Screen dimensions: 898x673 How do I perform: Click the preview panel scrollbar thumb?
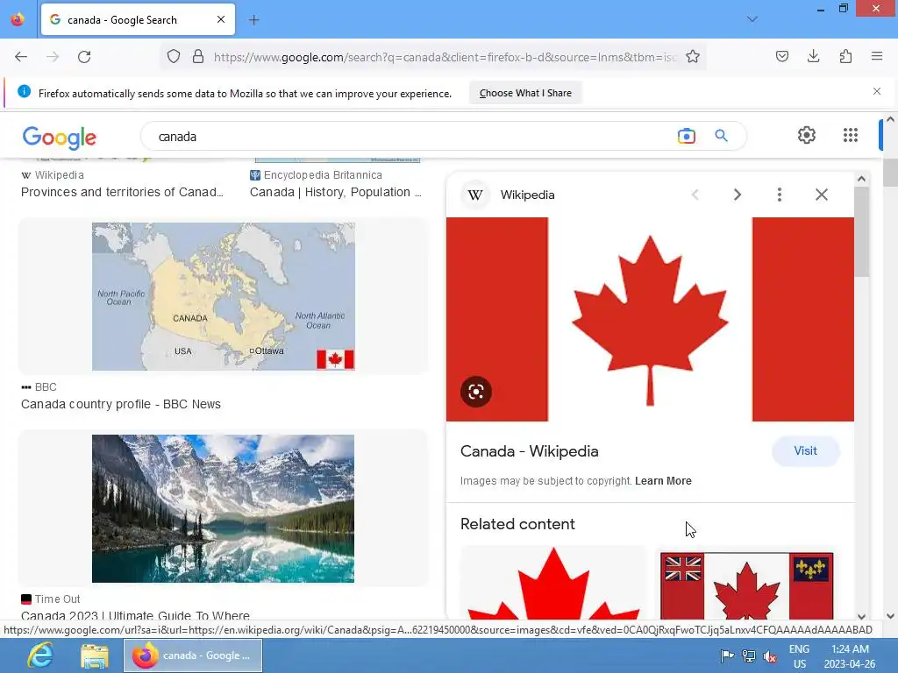(861, 231)
